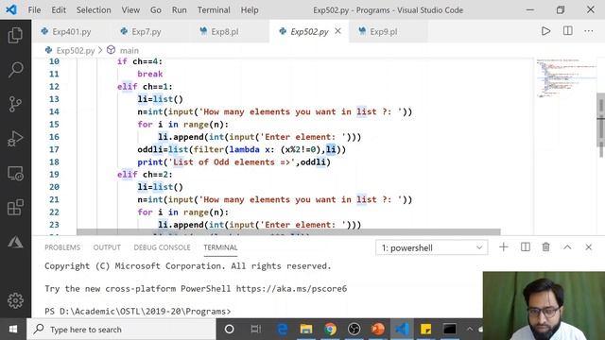Select the Exp502.py editor tab
Viewport: 605px width, 340px height.
tap(309, 31)
